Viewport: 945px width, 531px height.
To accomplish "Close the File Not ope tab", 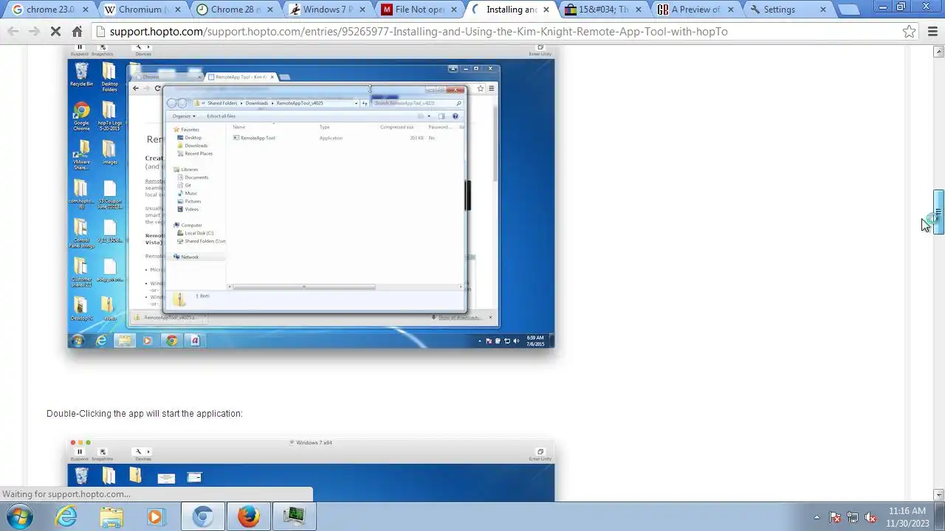I will click(x=454, y=10).
